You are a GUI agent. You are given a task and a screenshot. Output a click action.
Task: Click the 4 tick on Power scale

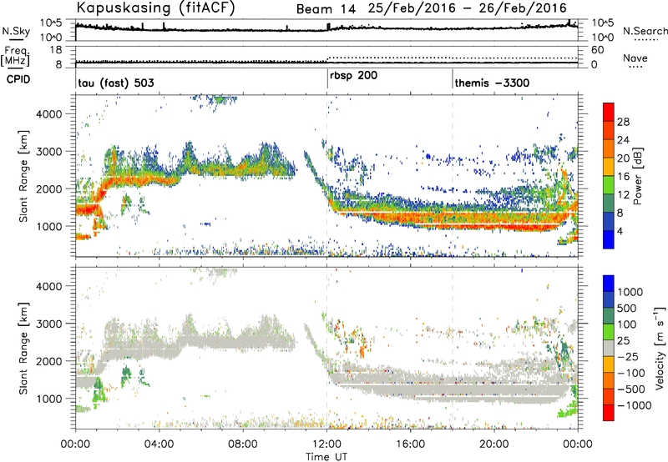coord(620,231)
